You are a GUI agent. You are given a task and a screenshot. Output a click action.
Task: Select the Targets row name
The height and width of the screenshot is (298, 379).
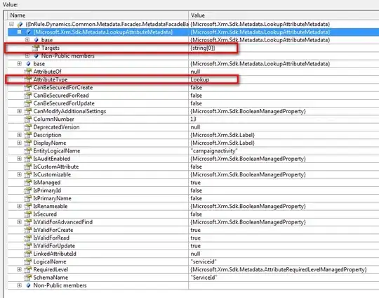point(51,48)
